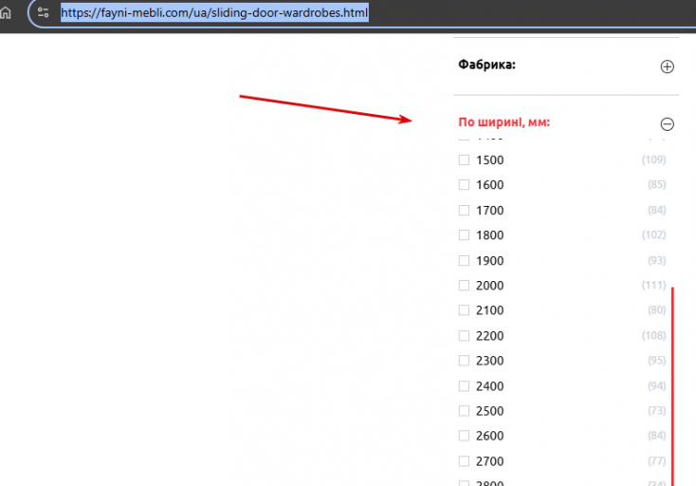
Task: Check the 2300 width checkbox
Action: coord(464,361)
